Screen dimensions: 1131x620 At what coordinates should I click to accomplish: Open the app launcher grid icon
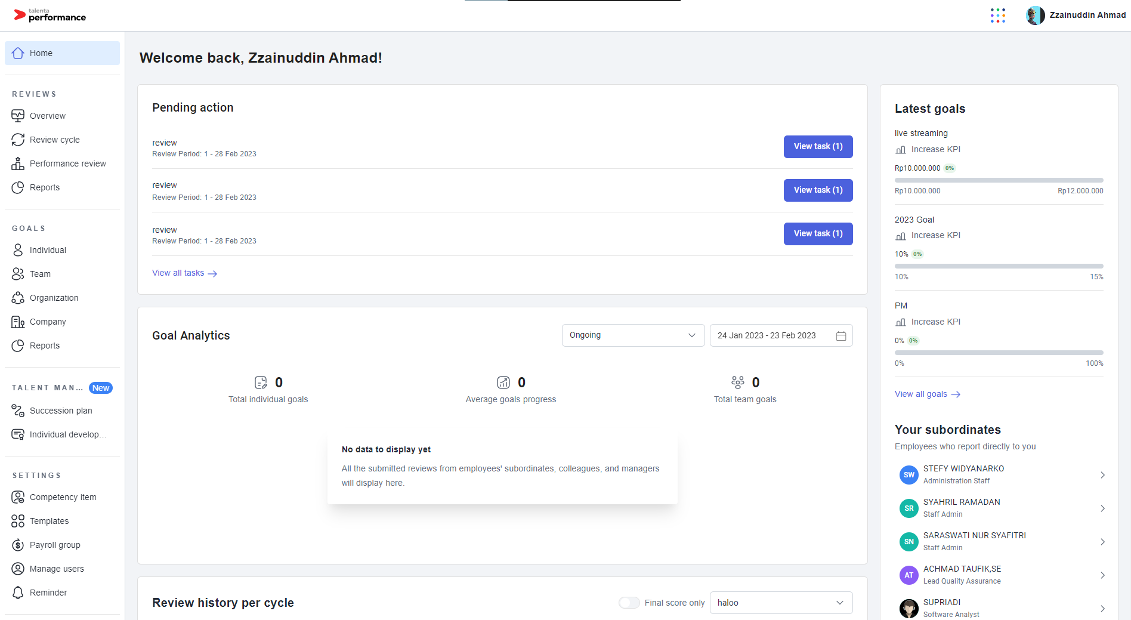click(997, 16)
